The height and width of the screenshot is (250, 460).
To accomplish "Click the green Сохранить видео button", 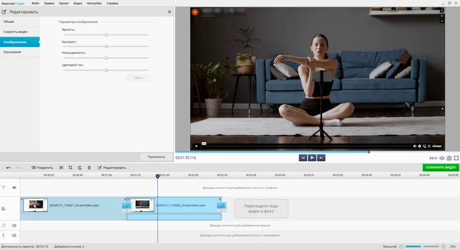I will click(441, 168).
